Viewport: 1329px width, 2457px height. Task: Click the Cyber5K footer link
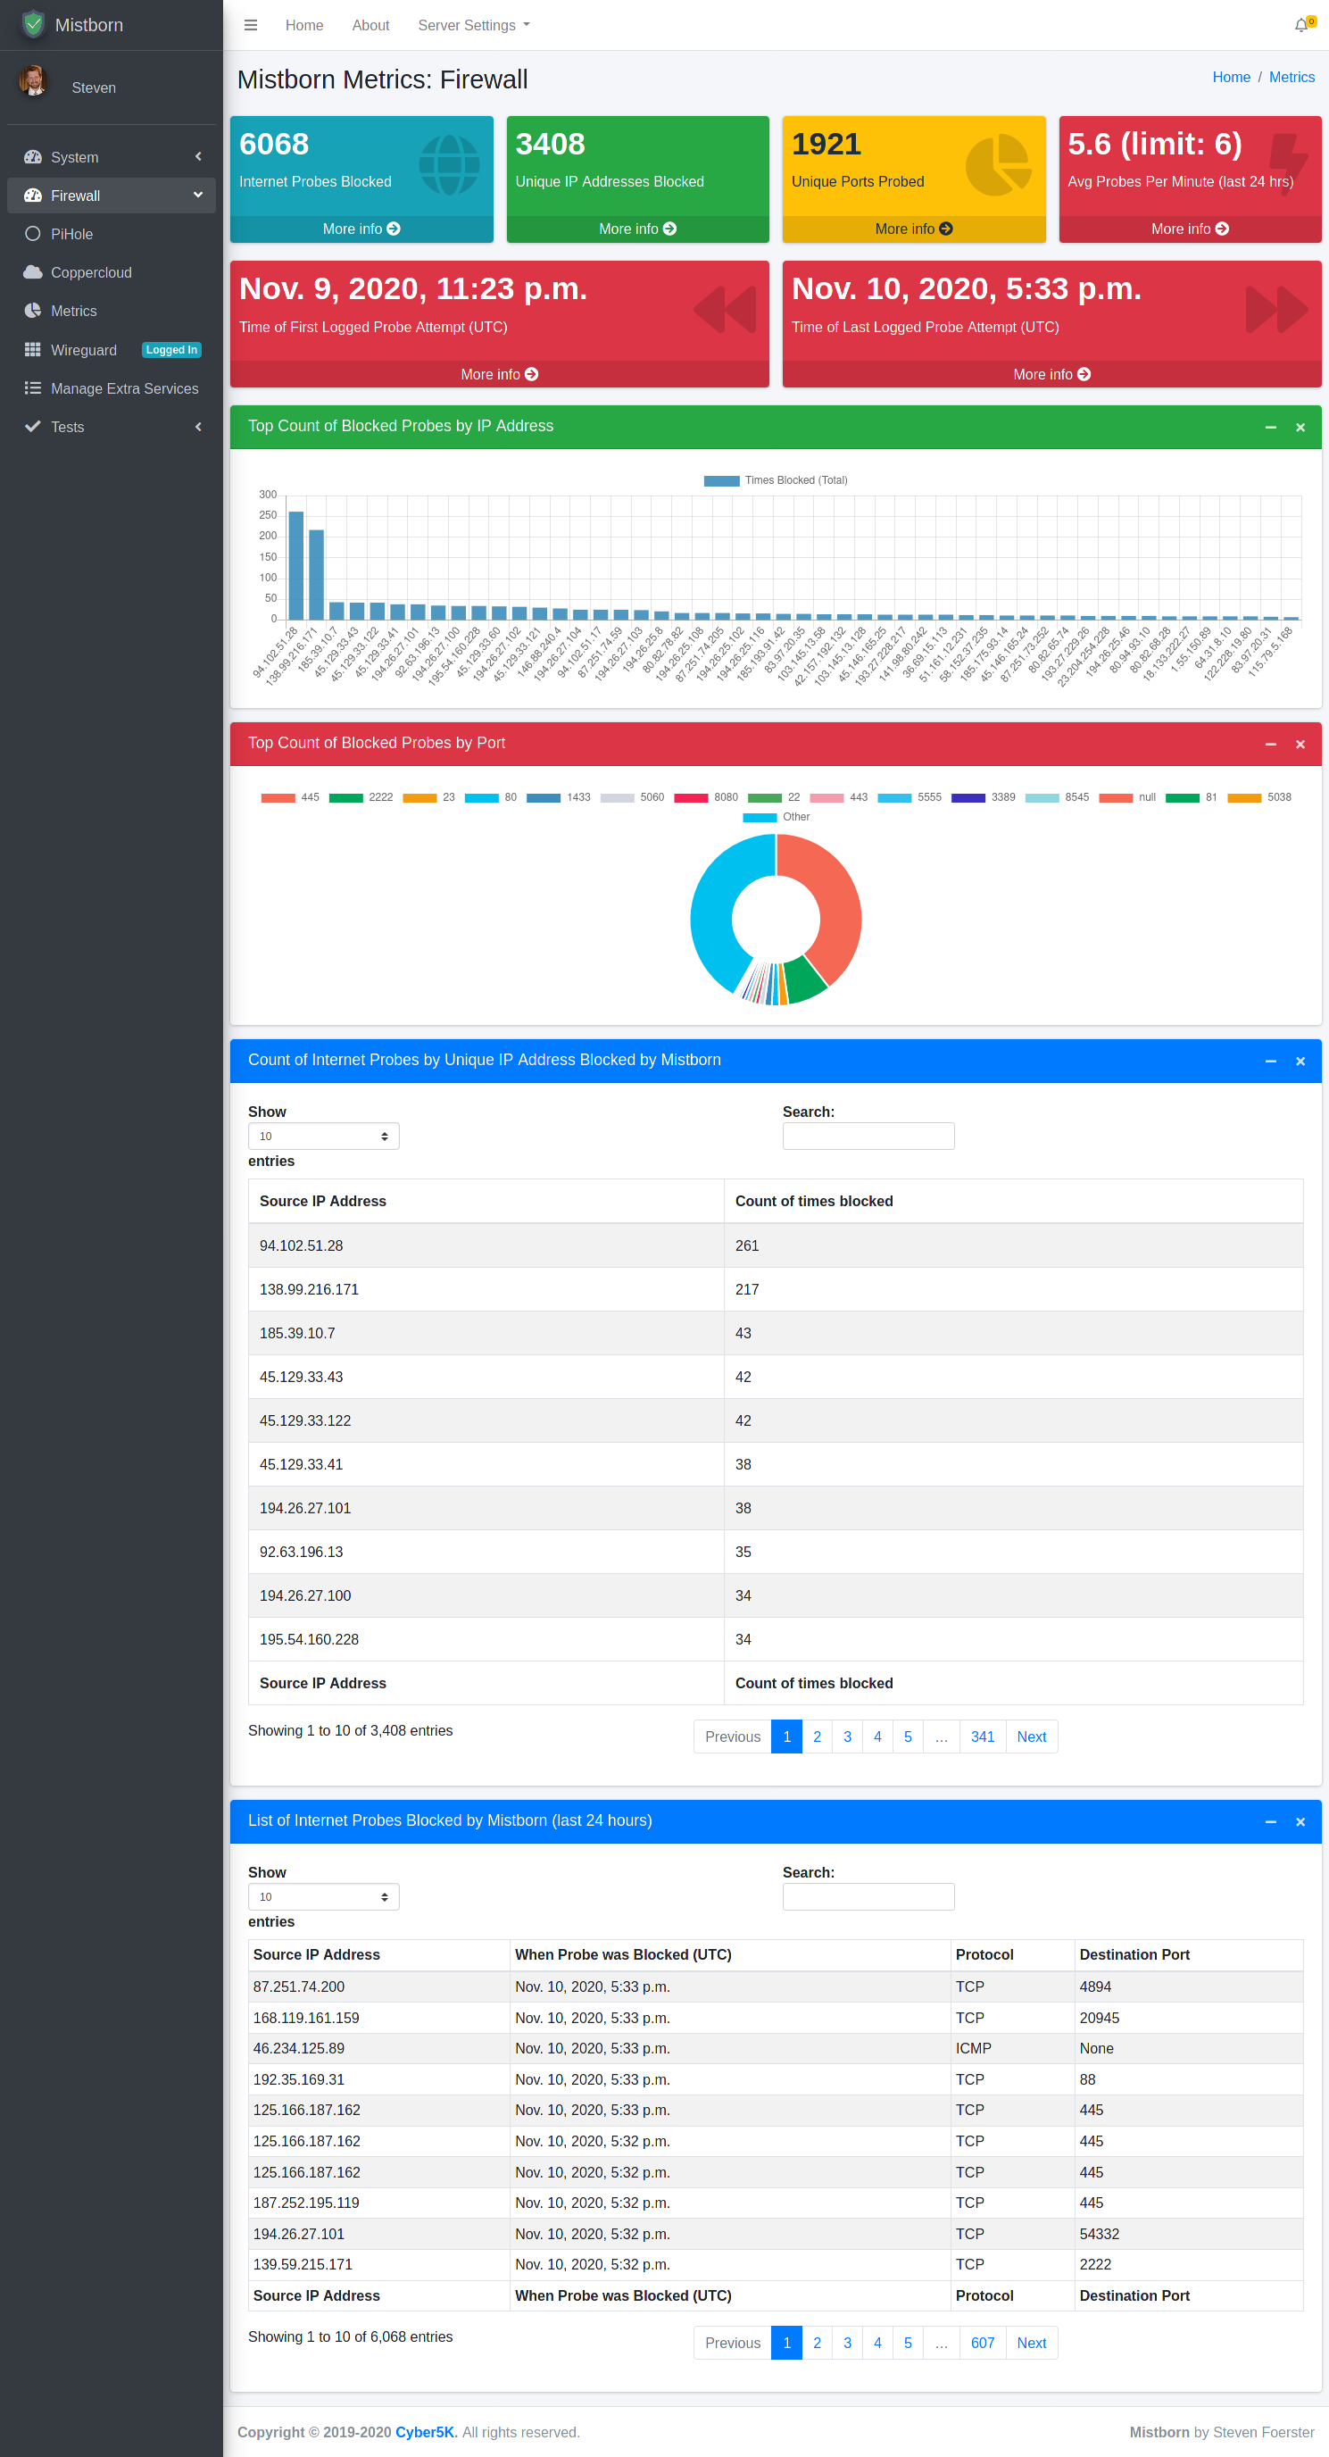[426, 2432]
